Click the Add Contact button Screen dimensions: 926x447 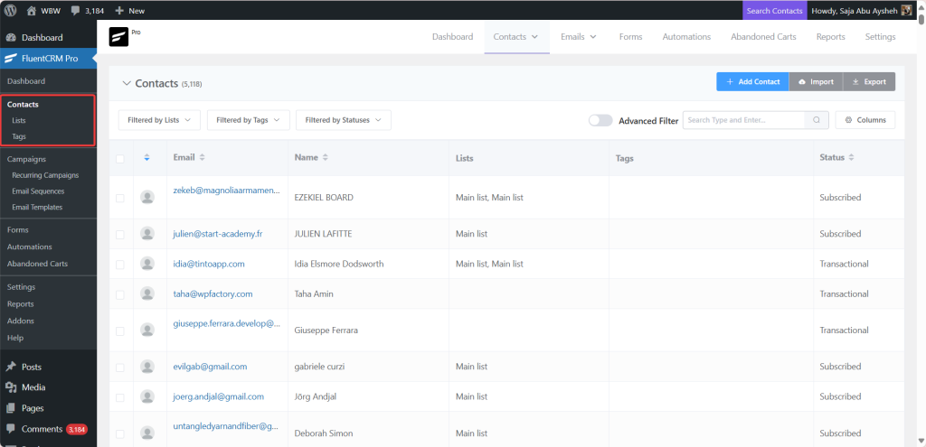(752, 82)
